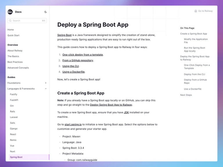
Task: Jump to Run the Spring Boot App locally
Action: [195, 49]
